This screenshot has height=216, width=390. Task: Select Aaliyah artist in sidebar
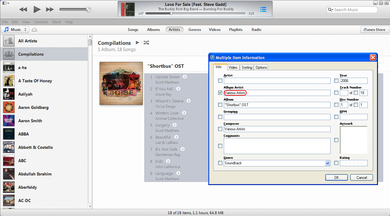(x=44, y=94)
